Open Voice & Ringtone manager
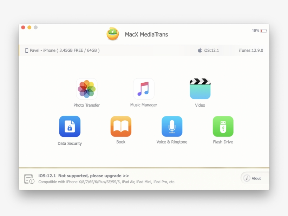This screenshot has height=216, width=288. click(172, 126)
